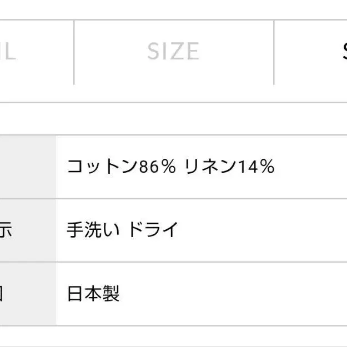Select the 手洗い care instruction text
This screenshot has height=347, width=347.
(x=93, y=230)
